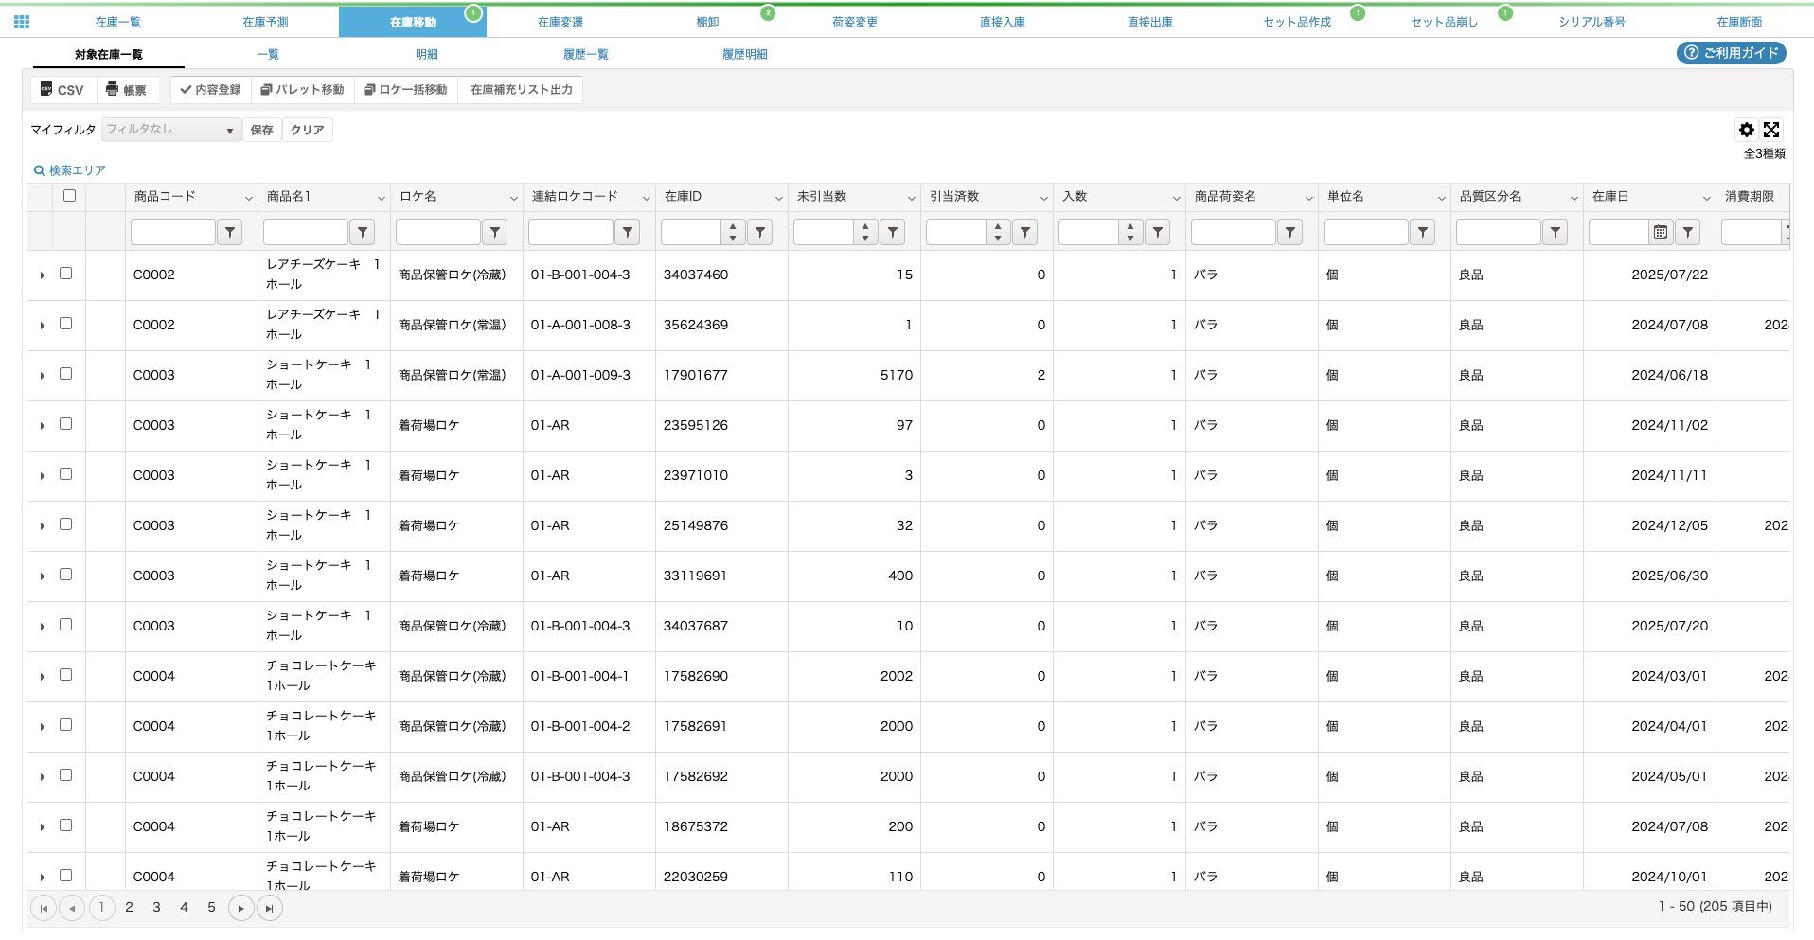Go to last page of results

pos(270,909)
